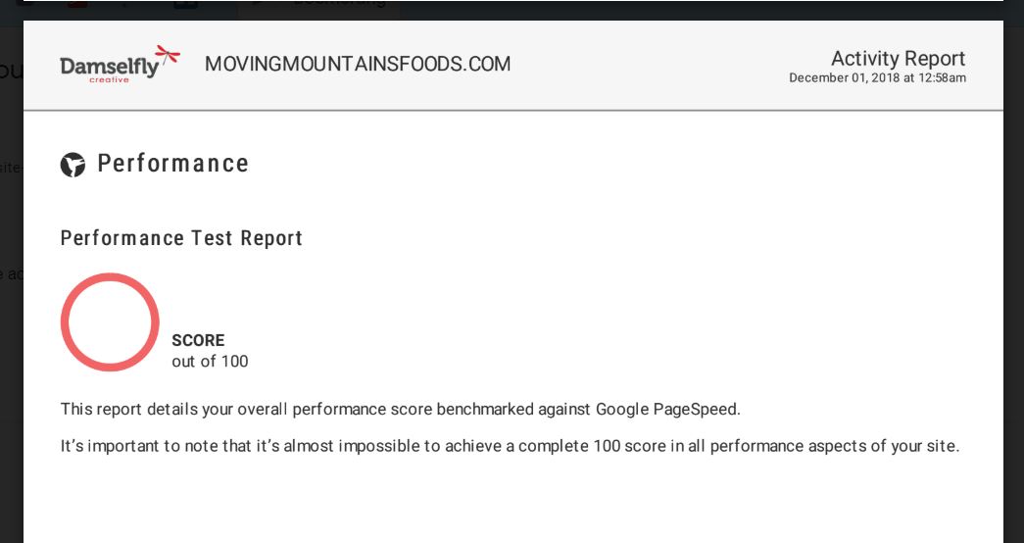Click the Performance section globe icon
The image size is (1024, 543).
[73, 165]
